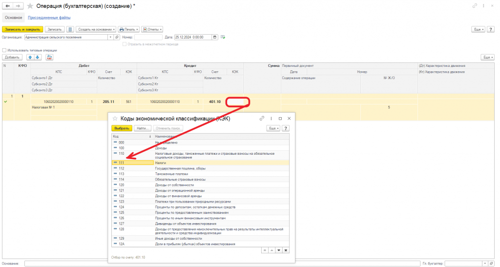Expand the Организация dropdown arrow
Screen dimensions: 500x267
click(111, 37)
